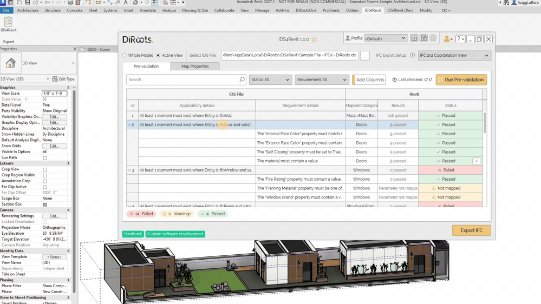
Task: Click the Undo arrow in quick access toolbar
Action: click(47, 2)
